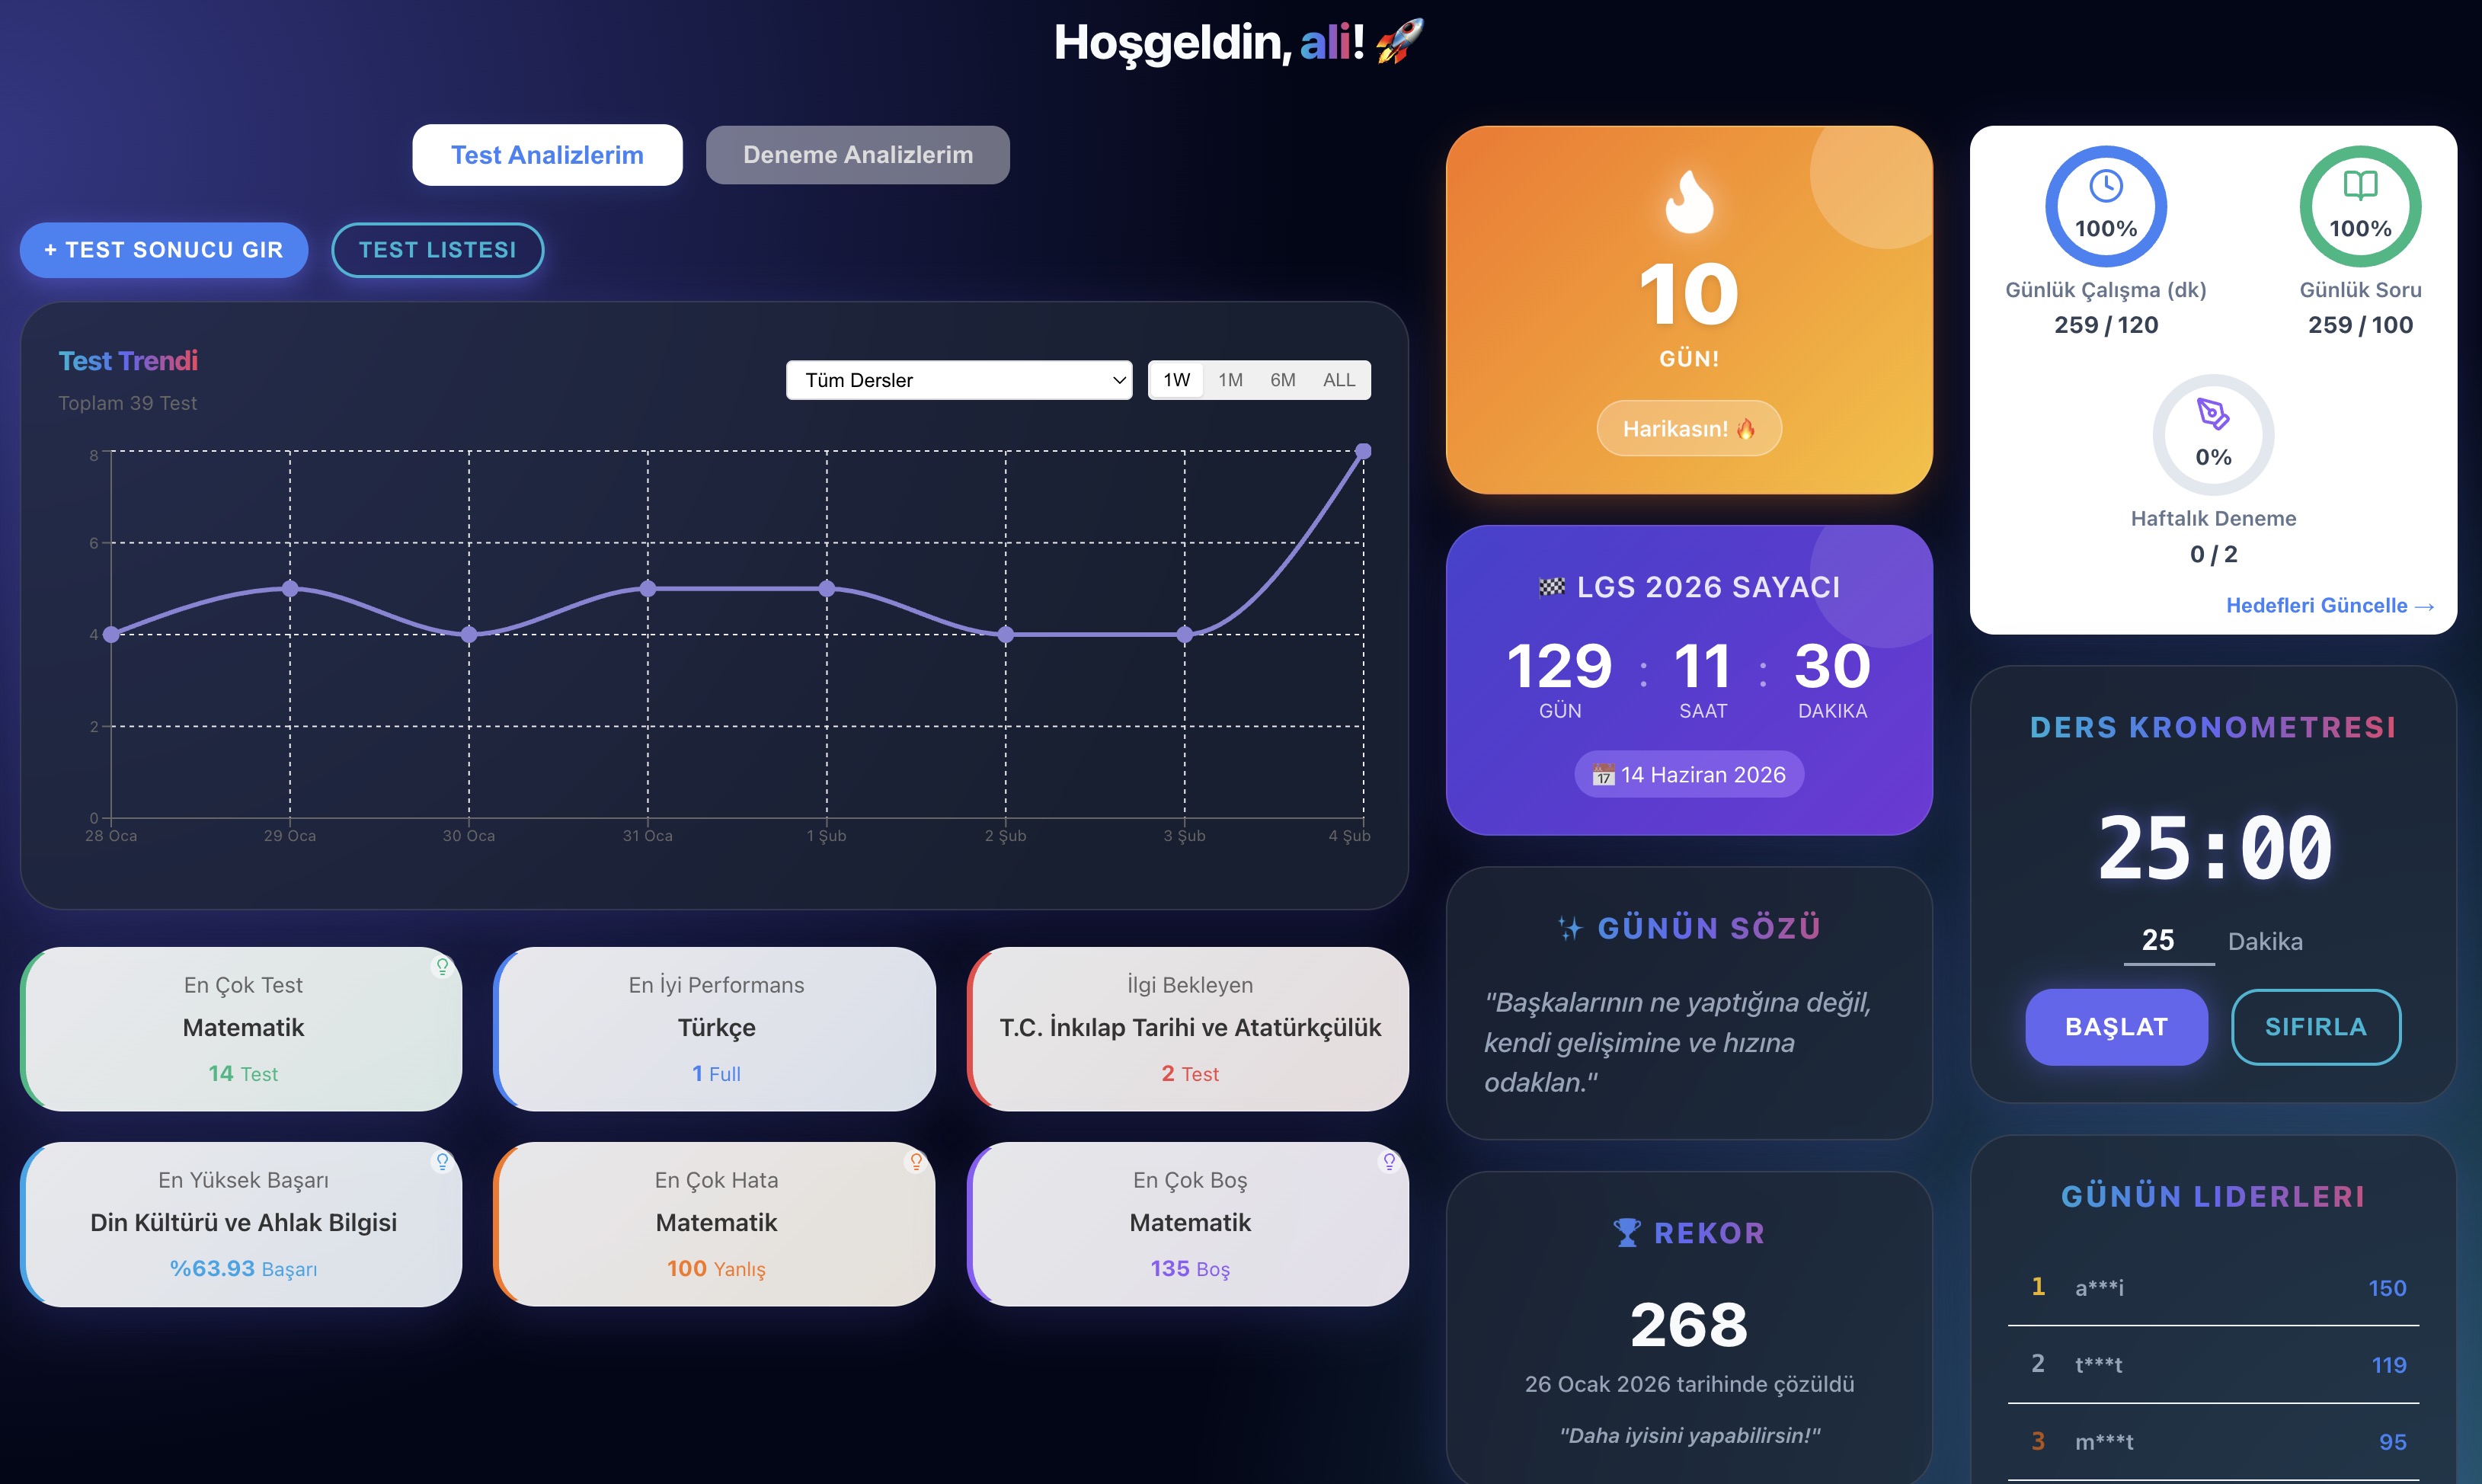Select the 6M time range option

pos(1282,380)
